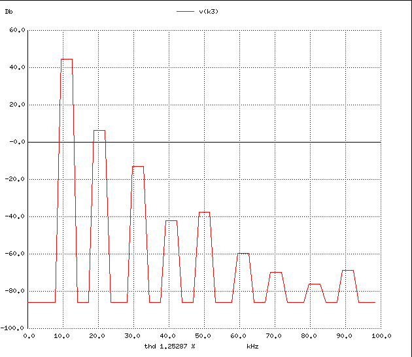Screen dimensions: 412x357
Task: Click the top of the 10 kHz fundamental peak
Action: [x=67, y=59]
